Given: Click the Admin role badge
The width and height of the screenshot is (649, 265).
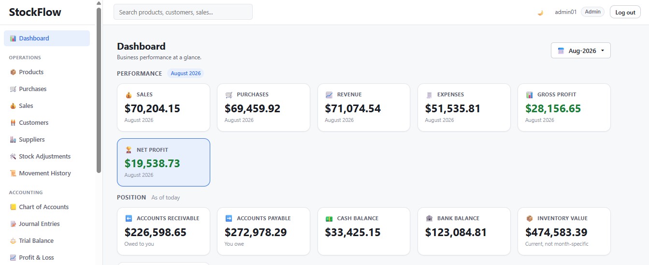Looking at the screenshot, I should pos(593,12).
